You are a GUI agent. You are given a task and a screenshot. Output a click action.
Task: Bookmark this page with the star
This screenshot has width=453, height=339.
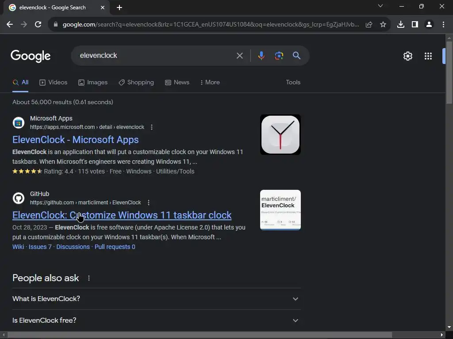coord(383,25)
